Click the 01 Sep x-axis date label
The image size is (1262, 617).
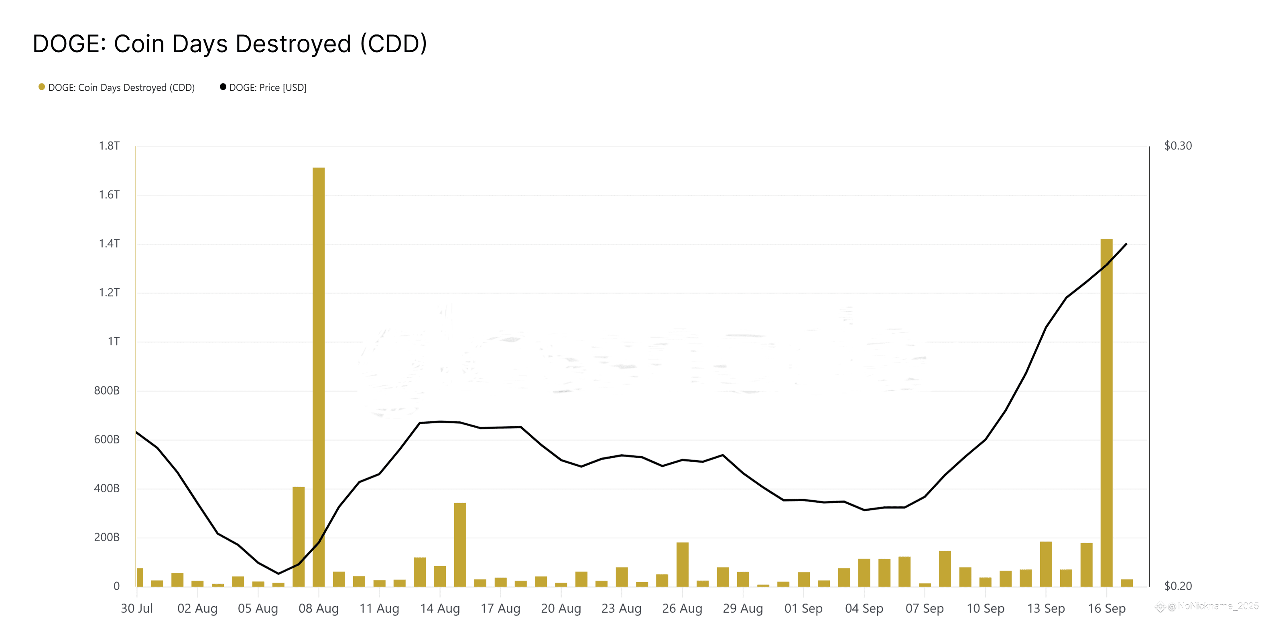pyautogui.click(x=803, y=608)
